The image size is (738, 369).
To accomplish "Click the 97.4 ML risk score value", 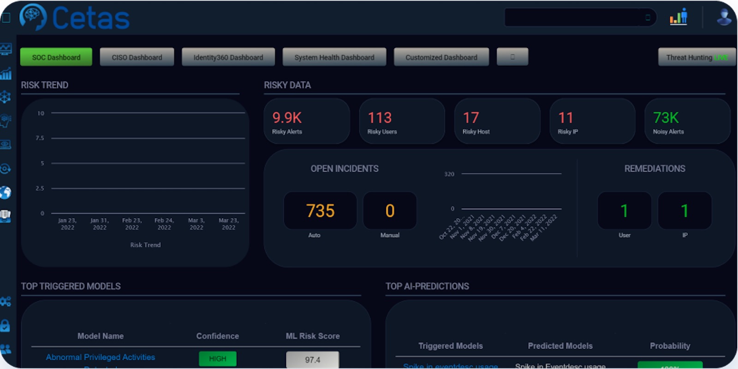I will point(312,360).
